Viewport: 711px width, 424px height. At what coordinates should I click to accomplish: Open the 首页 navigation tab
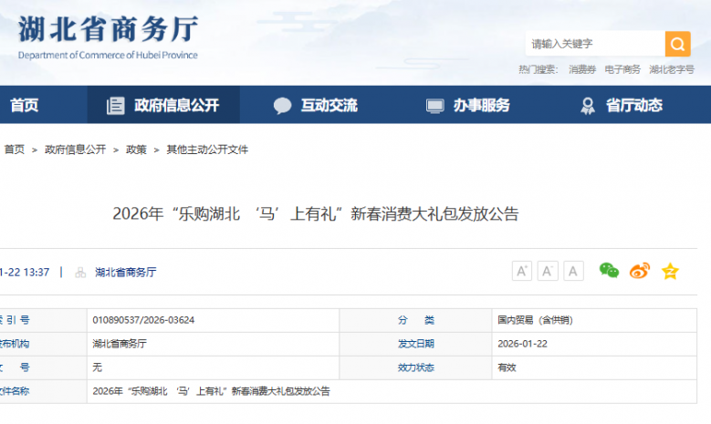[25, 106]
